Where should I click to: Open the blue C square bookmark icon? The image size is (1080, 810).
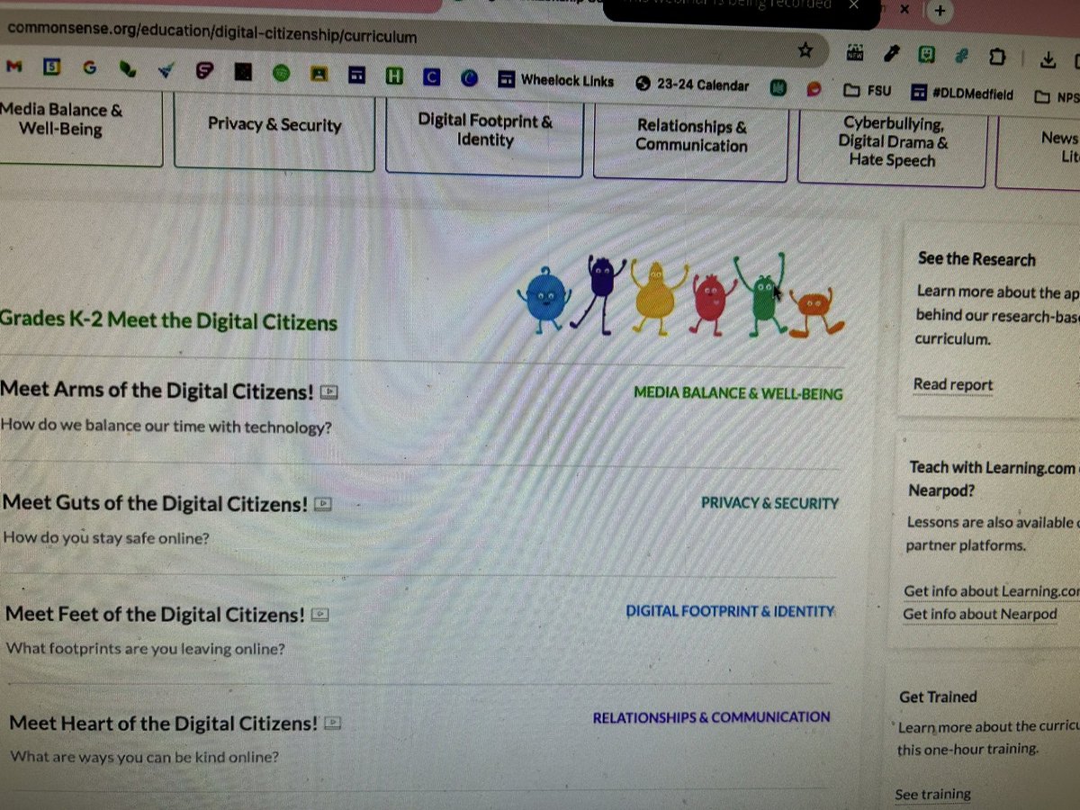[431, 77]
